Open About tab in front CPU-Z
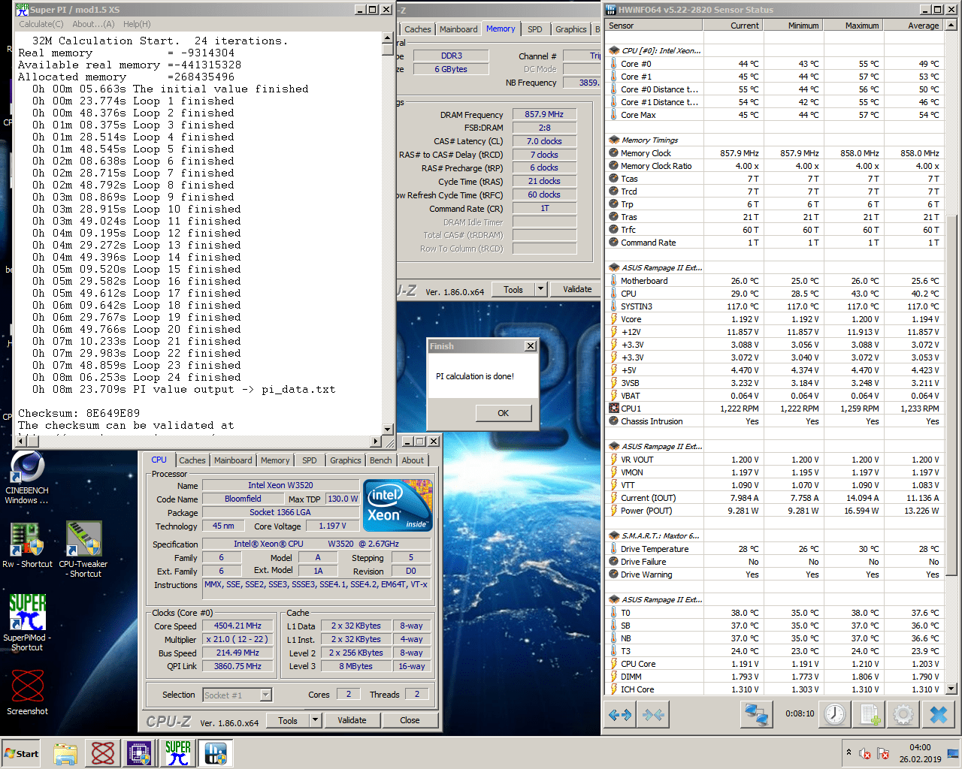The height and width of the screenshot is (769, 962). tap(412, 460)
